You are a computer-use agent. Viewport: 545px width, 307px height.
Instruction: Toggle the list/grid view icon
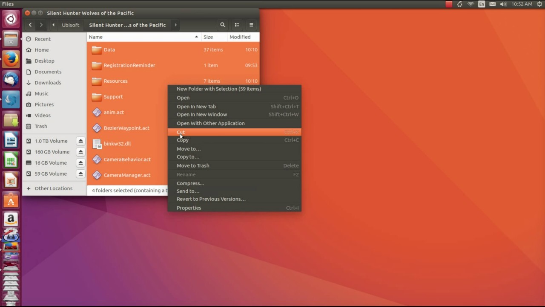pyautogui.click(x=237, y=25)
